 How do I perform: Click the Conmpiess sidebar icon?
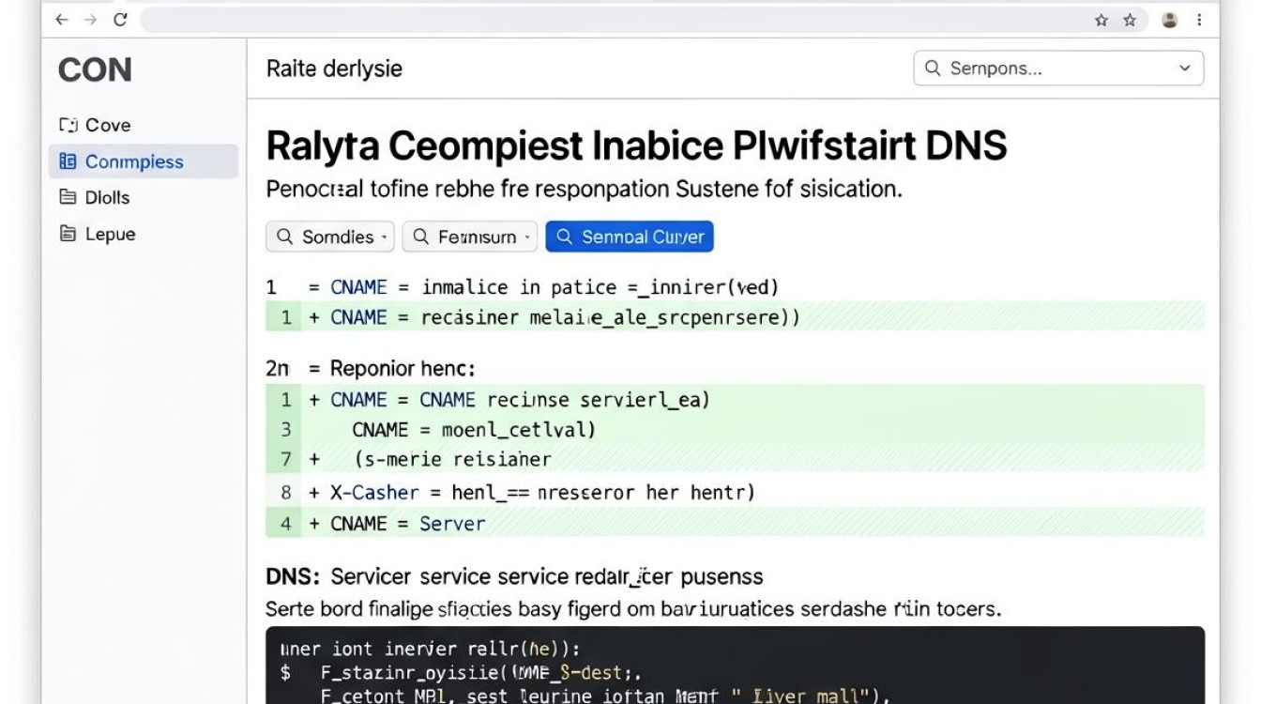[x=68, y=161]
